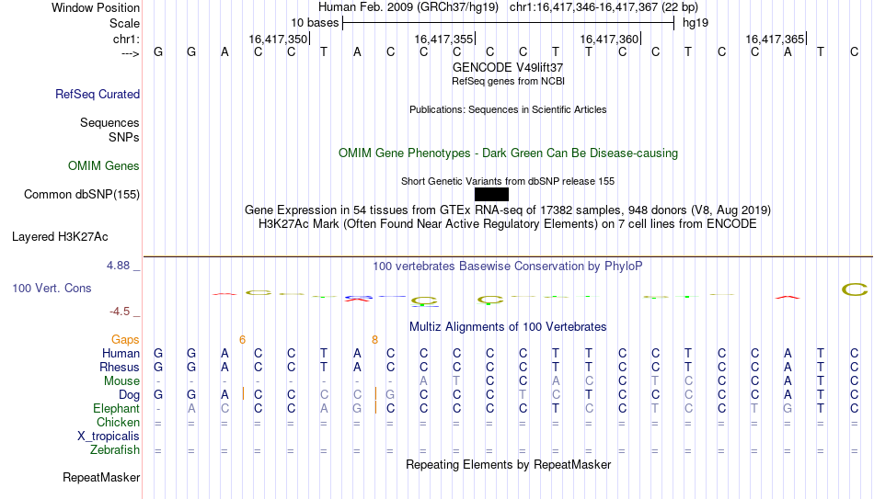This screenshot has width=874, height=499.
Task: Select the Dog alignment row label
Action: [129, 395]
